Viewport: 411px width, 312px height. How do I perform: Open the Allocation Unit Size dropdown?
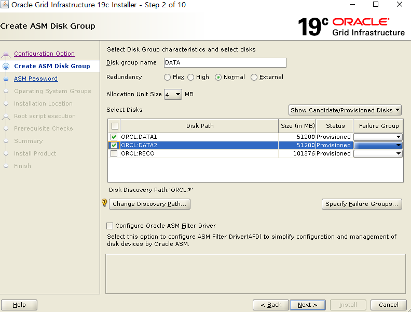click(x=173, y=94)
